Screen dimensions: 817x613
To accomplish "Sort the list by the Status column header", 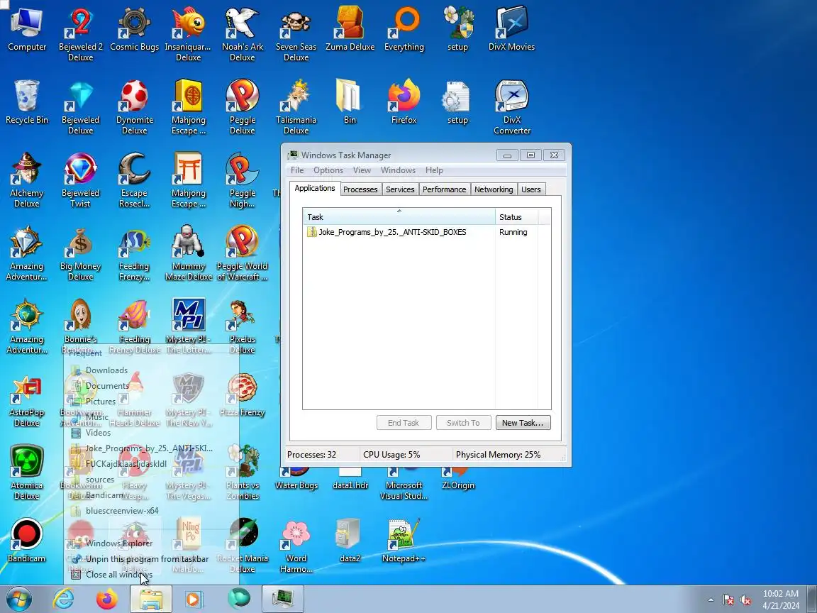I will (517, 217).
